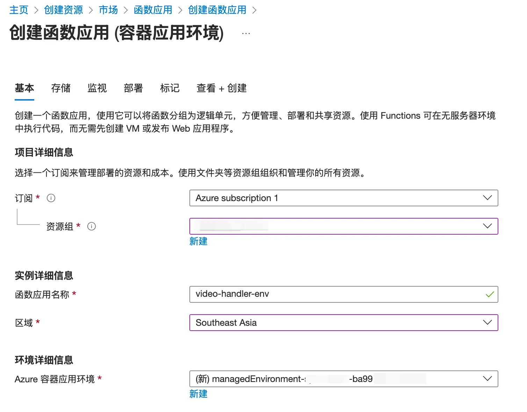Expand the Azure 容器应用环境 dropdown
This screenshot has height=412, width=527.
344,379
